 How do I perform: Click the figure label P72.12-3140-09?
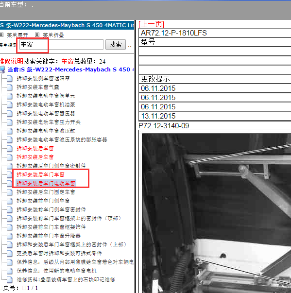[164, 126]
